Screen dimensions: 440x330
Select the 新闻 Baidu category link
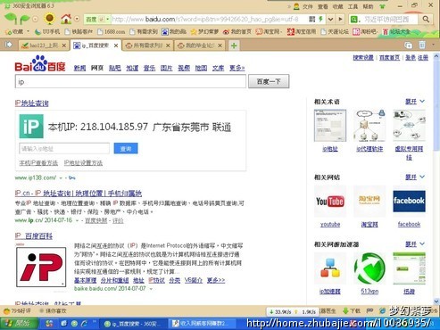(79, 68)
